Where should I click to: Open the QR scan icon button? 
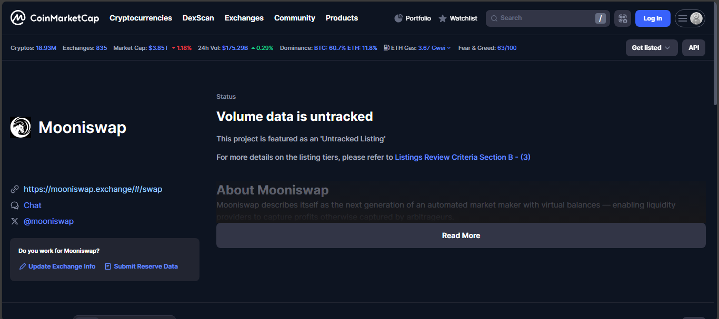point(623,18)
